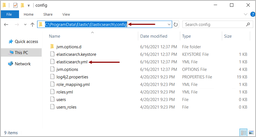
Task: Open Customize Quick Access Toolbar dropdown
Action: click(29, 6)
